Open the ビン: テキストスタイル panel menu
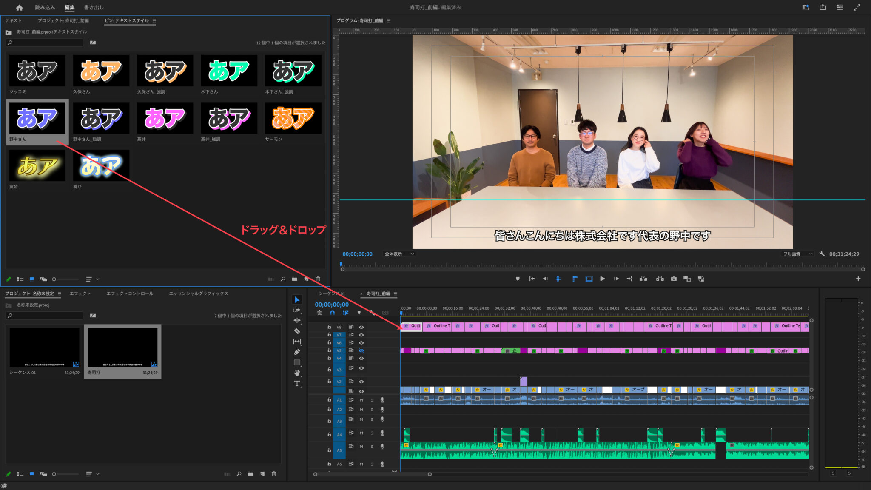The height and width of the screenshot is (490, 871). tap(155, 20)
